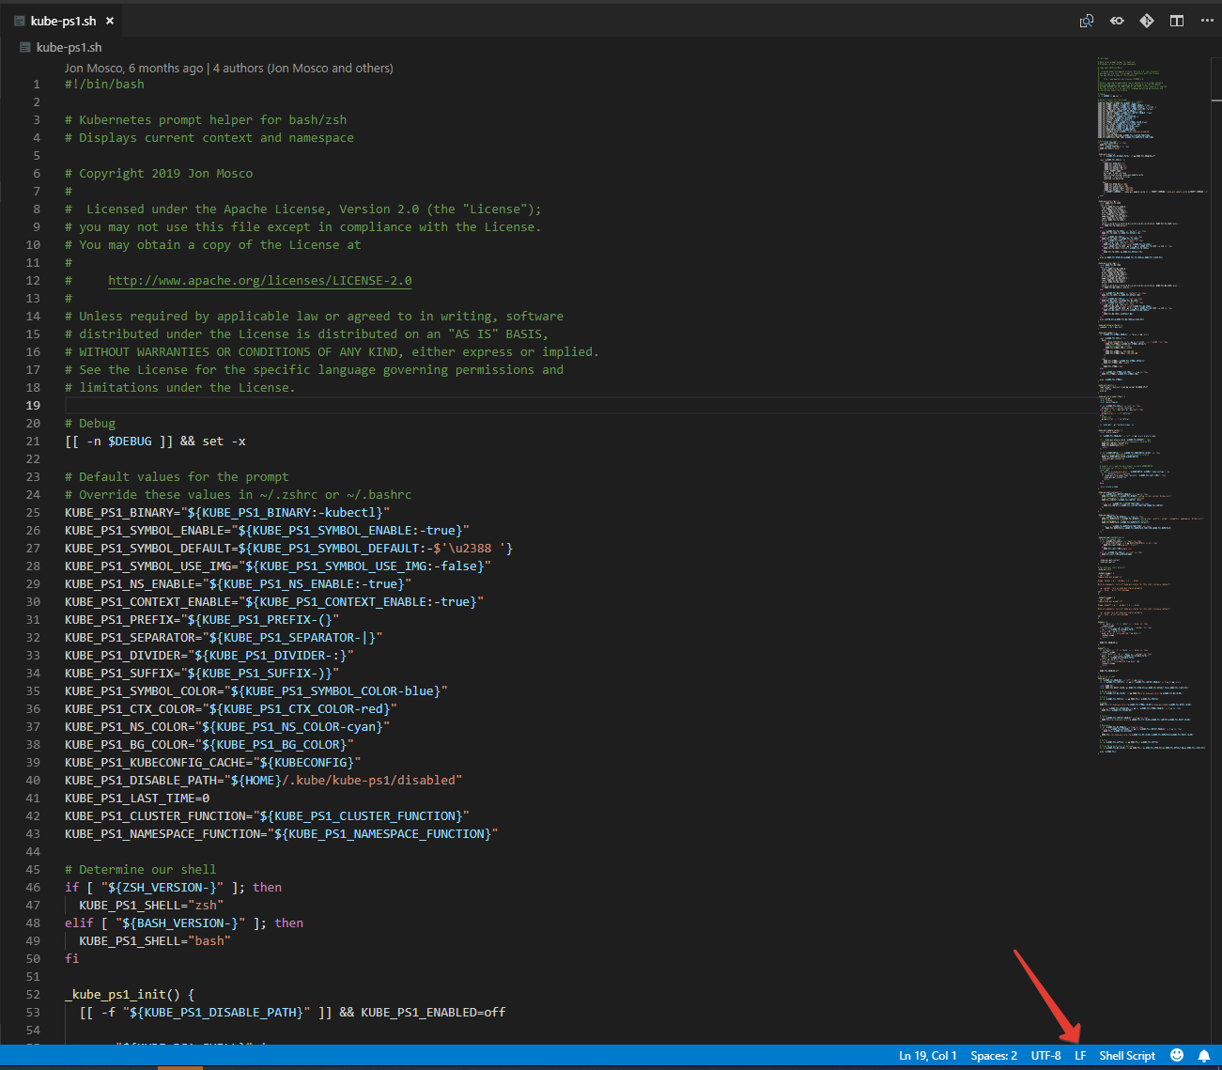1222x1070 pixels.
Task: Click the shell file icon on the kube-ps1.sh tab
Action: click(x=19, y=20)
